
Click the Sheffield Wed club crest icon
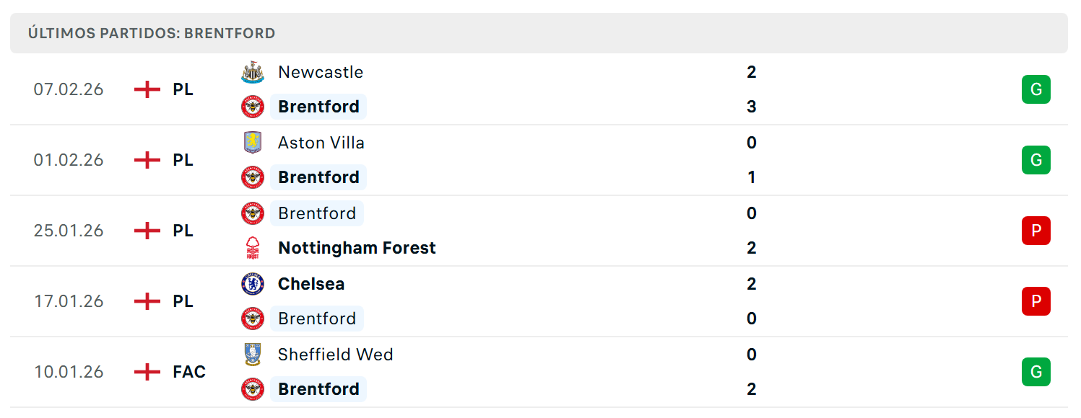click(253, 355)
